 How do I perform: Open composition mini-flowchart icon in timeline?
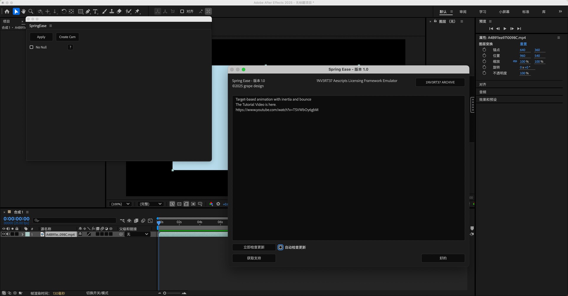coord(122,221)
